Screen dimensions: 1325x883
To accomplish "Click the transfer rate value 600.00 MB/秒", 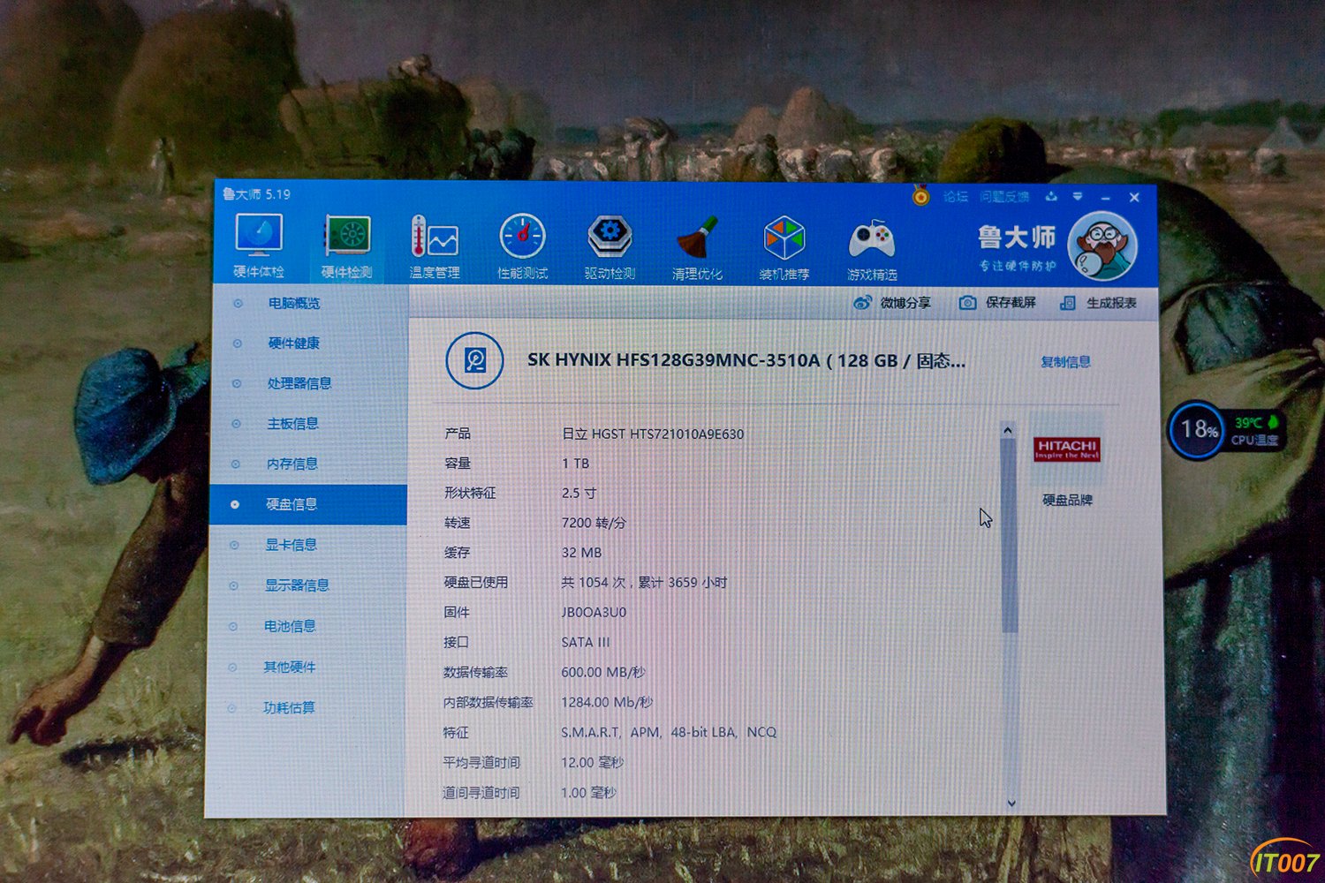I will coord(603,672).
